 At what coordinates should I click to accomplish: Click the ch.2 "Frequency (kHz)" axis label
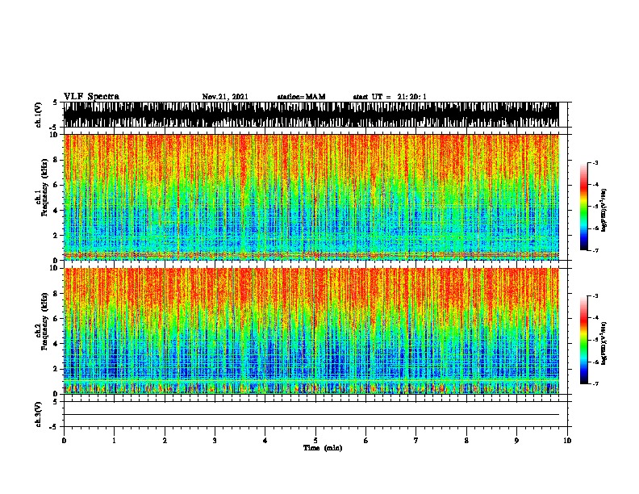[45, 321]
